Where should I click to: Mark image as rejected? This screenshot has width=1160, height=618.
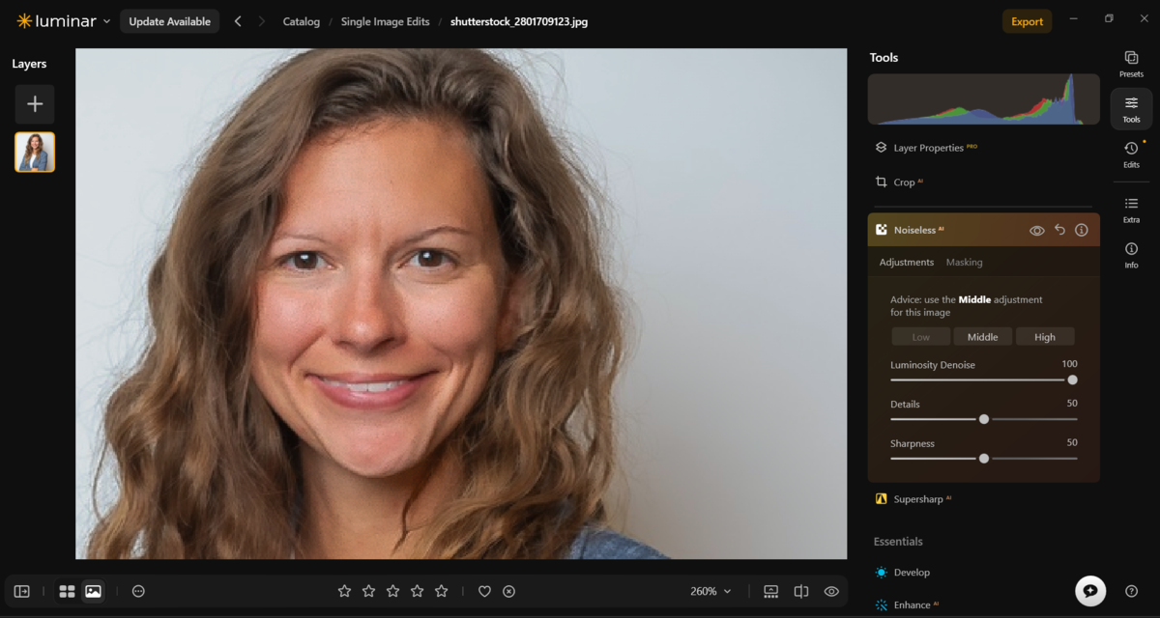(x=509, y=591)
